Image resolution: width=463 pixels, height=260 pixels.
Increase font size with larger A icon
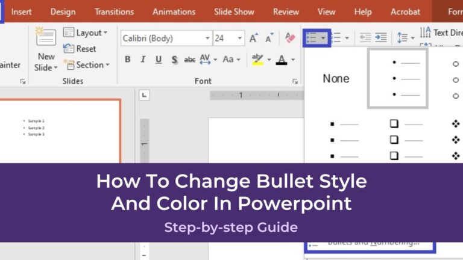pyautogui.click(x=253, y=38)
